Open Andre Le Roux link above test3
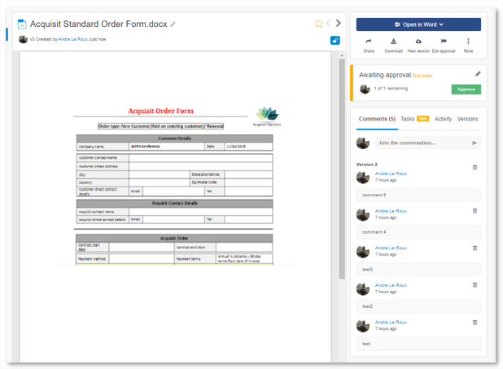This screenshot has width=503, height=369. pos(391,248)
